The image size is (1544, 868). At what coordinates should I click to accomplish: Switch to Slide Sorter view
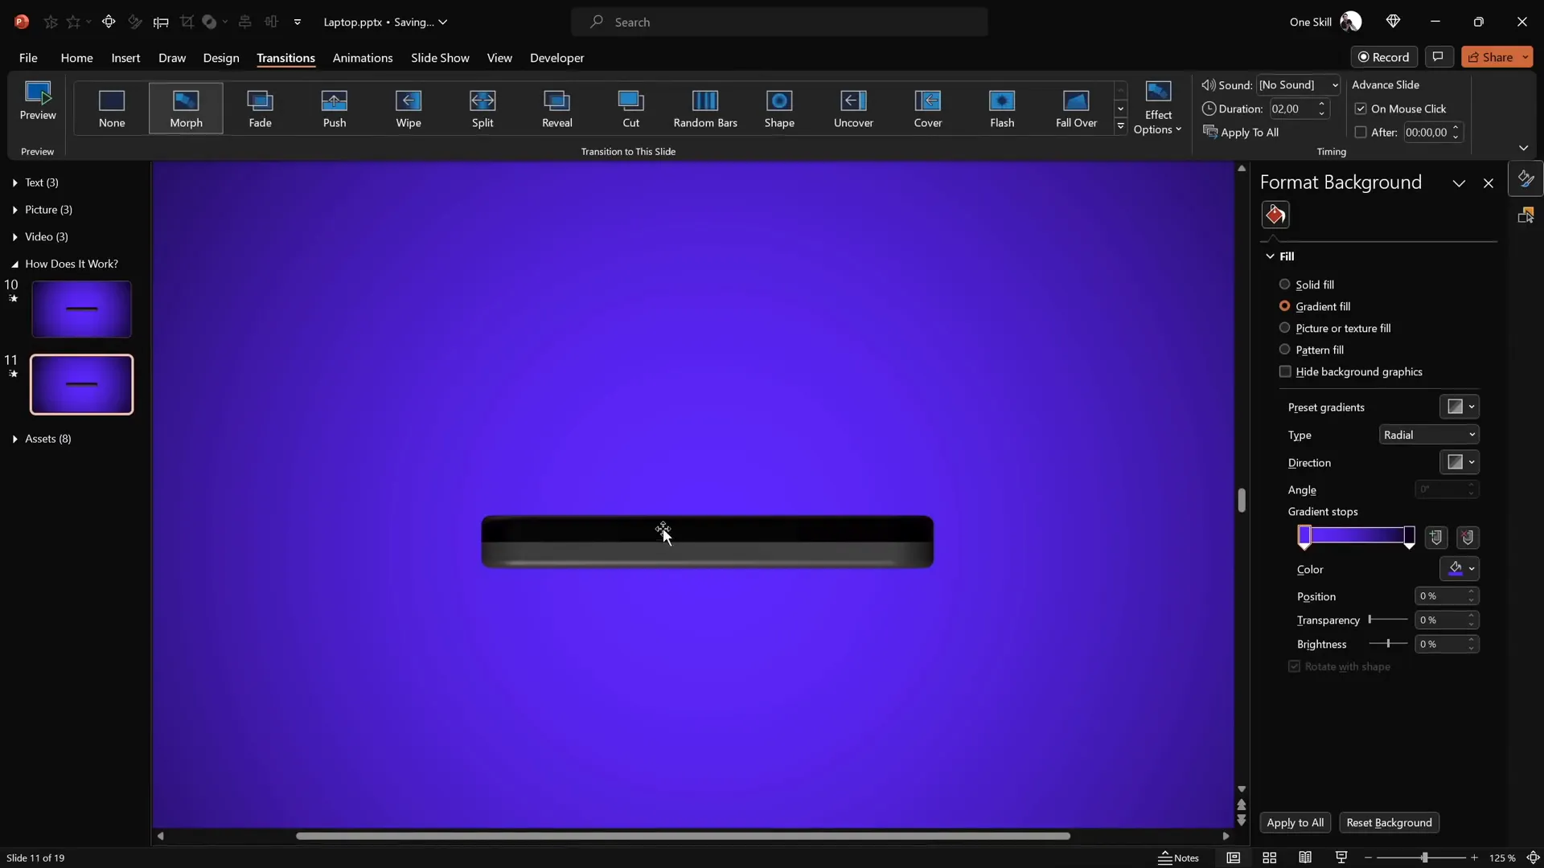tap(1271, 858)
